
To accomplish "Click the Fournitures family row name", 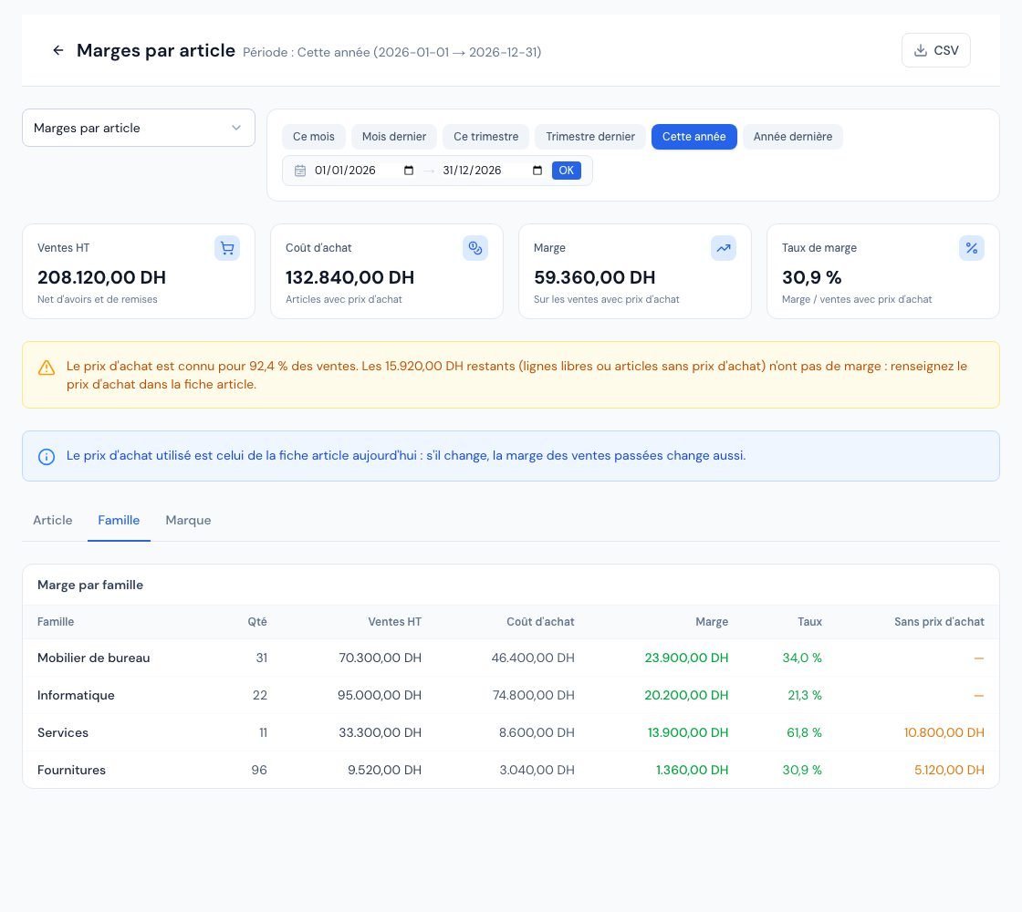I will tap(71, 770).
